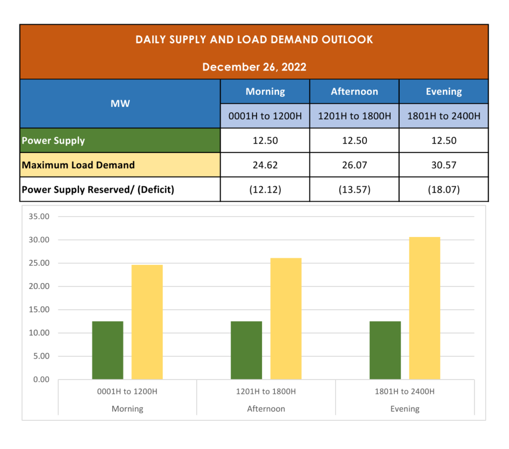The image size is (509, 449).
Task: Select the 24.62 morning load demand cell
Action: click(265, 165)
